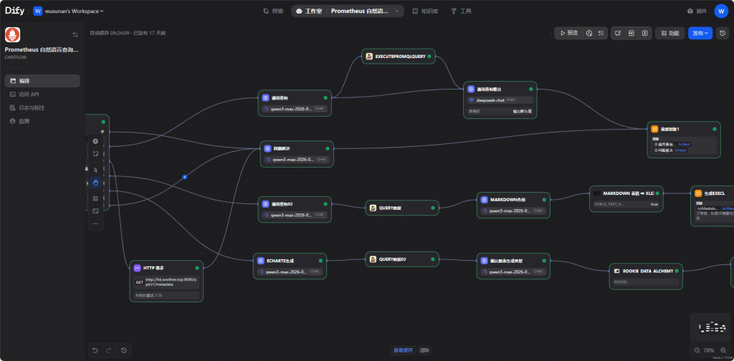Click the workflow minimap thumbnail
The image size is (734, 361).
click(708, 327)
